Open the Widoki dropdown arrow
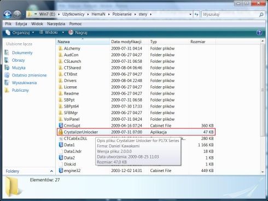 pyautogui.click(x=63, y=33)
